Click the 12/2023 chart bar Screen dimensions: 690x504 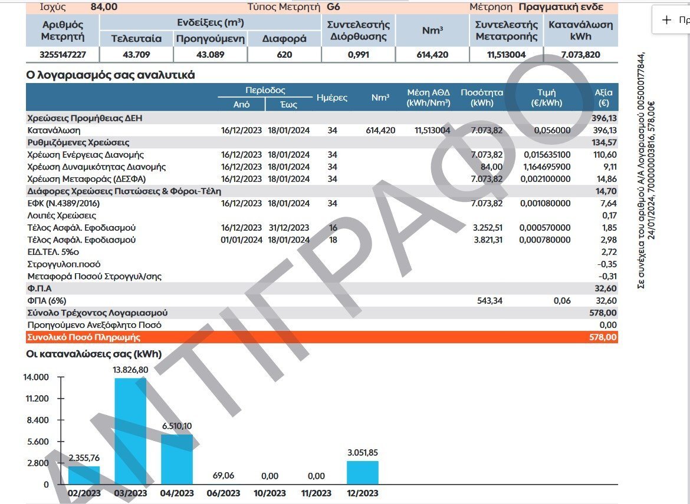pos(363,473)
